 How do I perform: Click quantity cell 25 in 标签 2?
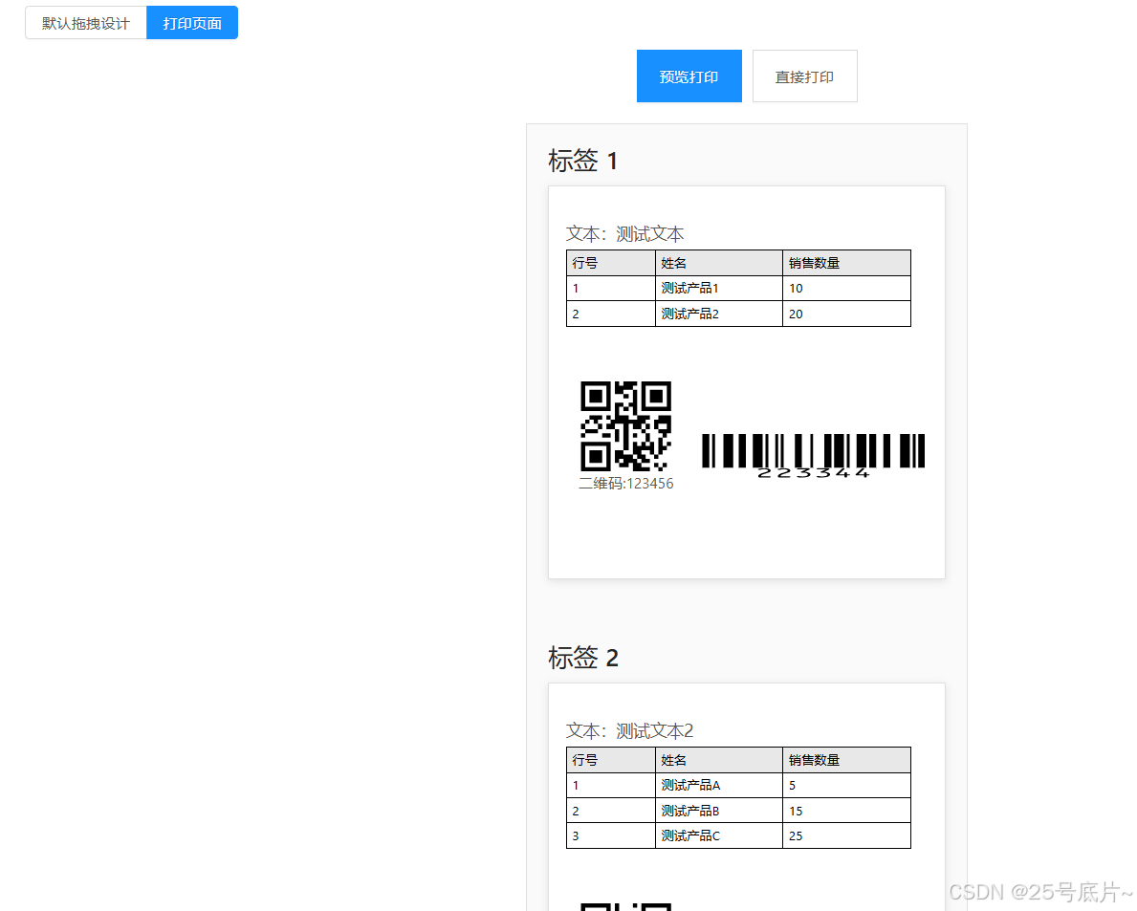coord(846,835)
